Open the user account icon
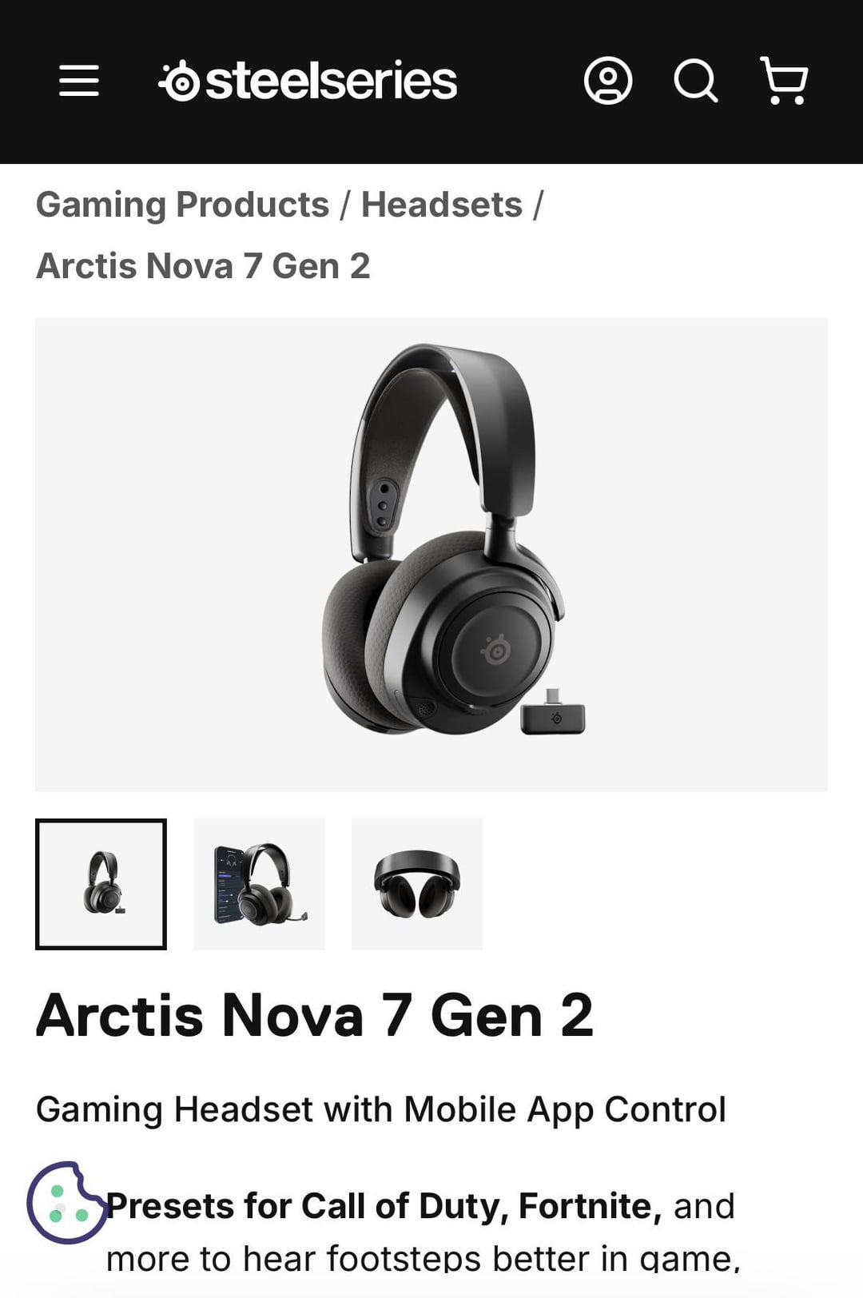863x1298 pixels. pos(608,81)
